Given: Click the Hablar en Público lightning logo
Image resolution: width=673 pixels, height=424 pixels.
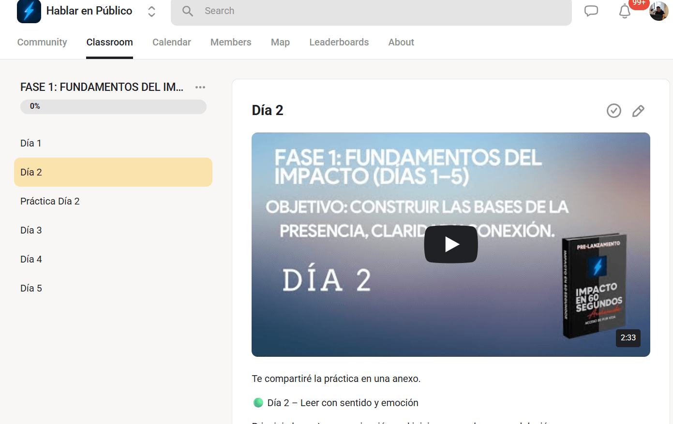Looking at the screenshot, I should (x=29, y=11).
